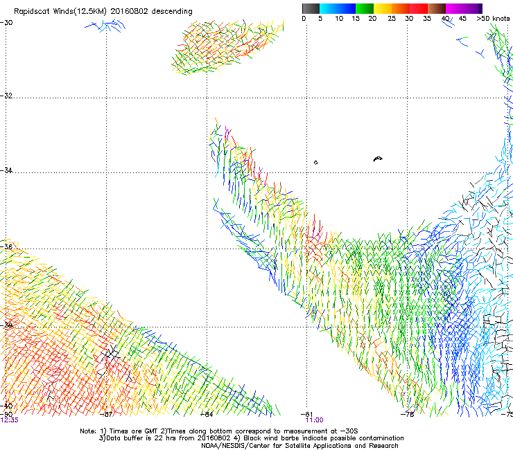Click the '10' label under the color scale

coord(339,19)
